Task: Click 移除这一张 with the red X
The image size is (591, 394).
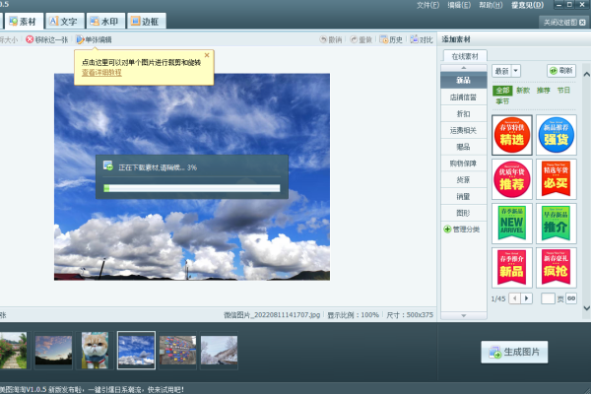Action: click(x=47, y=39)
